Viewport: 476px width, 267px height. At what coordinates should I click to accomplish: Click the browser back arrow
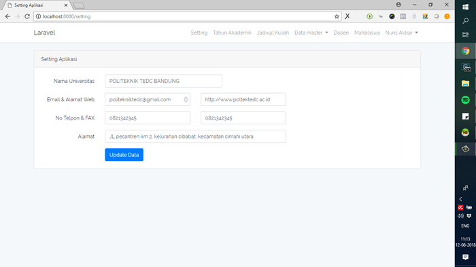pos(7,16)
